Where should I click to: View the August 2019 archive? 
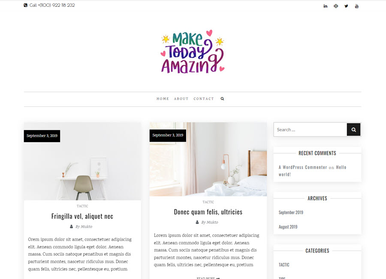288,227
